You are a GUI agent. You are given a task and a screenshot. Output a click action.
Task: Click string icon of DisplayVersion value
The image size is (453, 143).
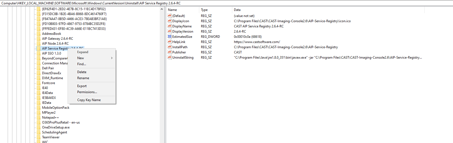(x=170, y=31)
